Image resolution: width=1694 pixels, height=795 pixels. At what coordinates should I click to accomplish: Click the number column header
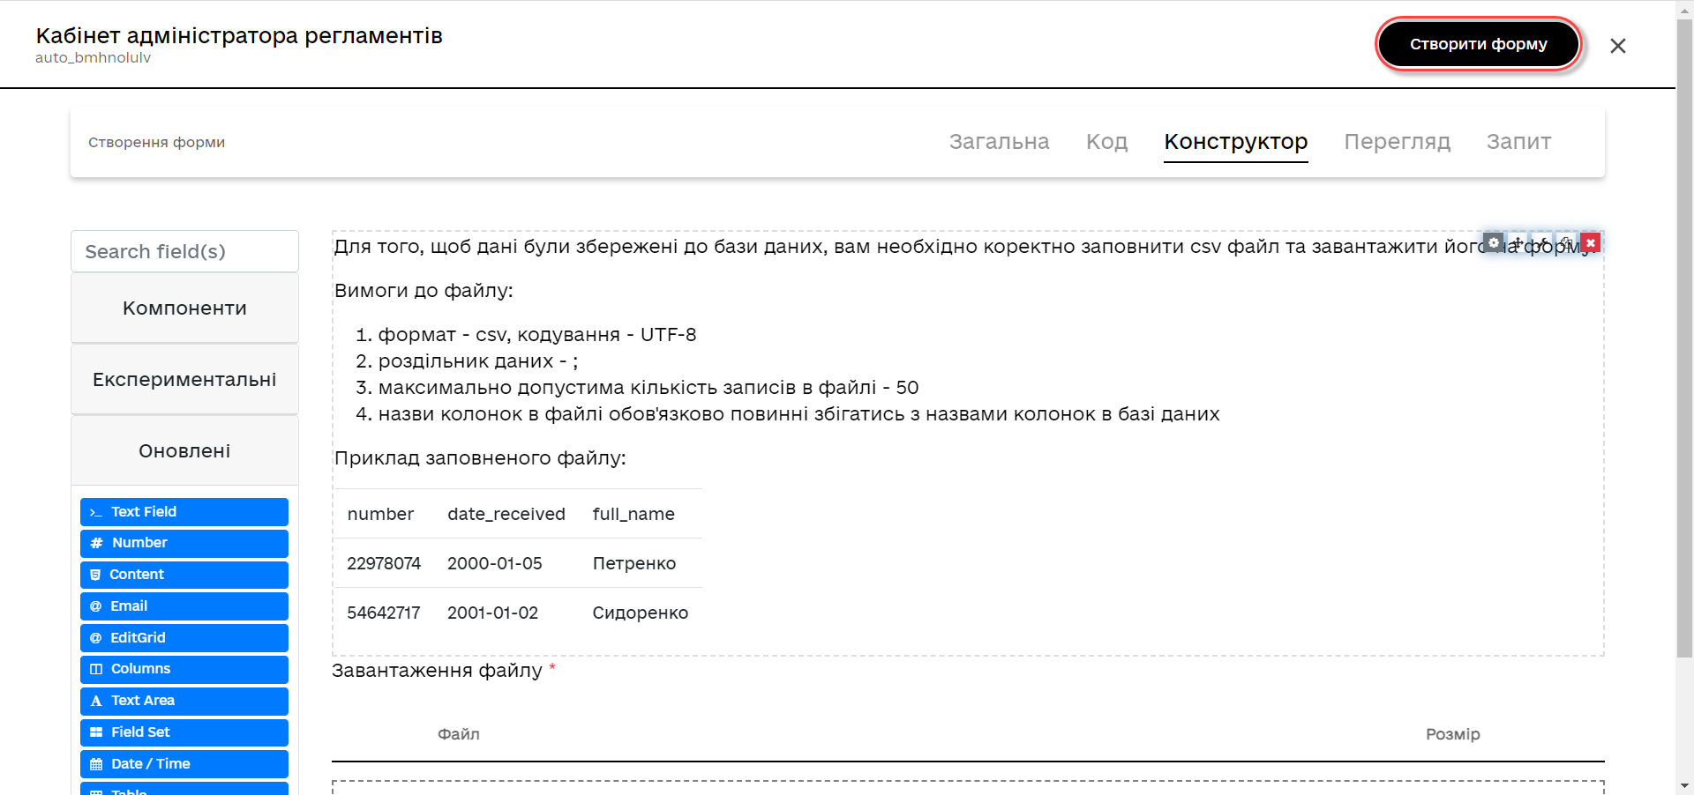(x=380, y=514)
